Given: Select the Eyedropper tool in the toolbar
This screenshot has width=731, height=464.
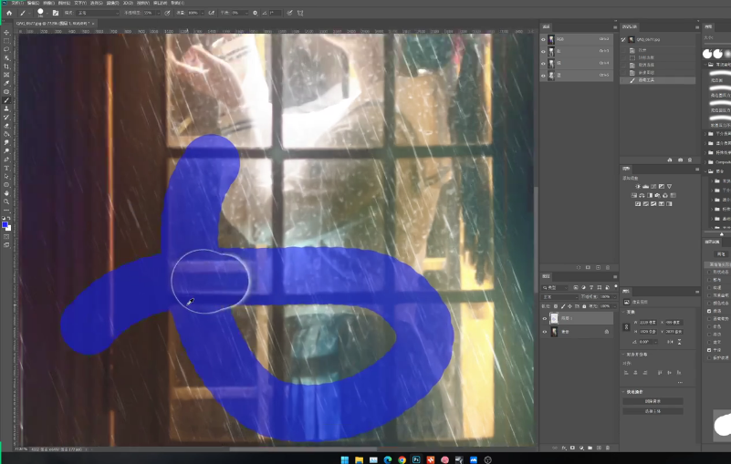Looking at the screenshot, I should [x=6, y=83].
